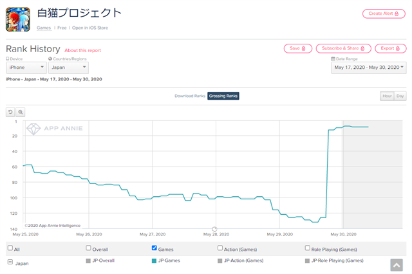
Task: Click the lock icon on Create Alert
Action: [x=397, y=14]
